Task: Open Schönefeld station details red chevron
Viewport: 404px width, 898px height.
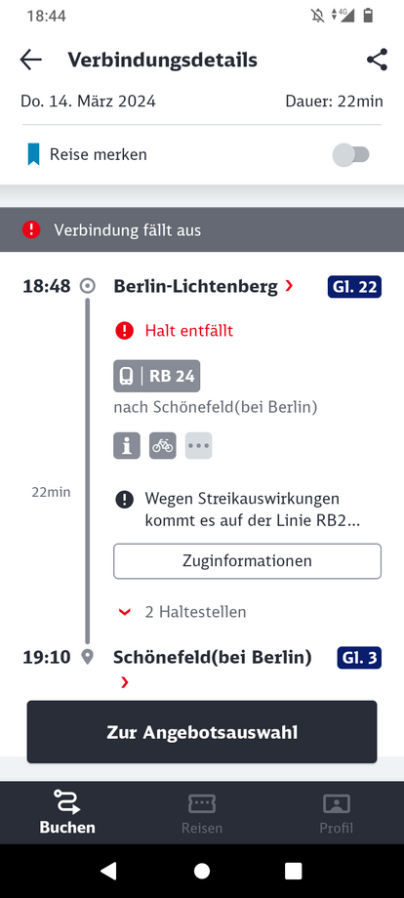Action: pos(125,682)
